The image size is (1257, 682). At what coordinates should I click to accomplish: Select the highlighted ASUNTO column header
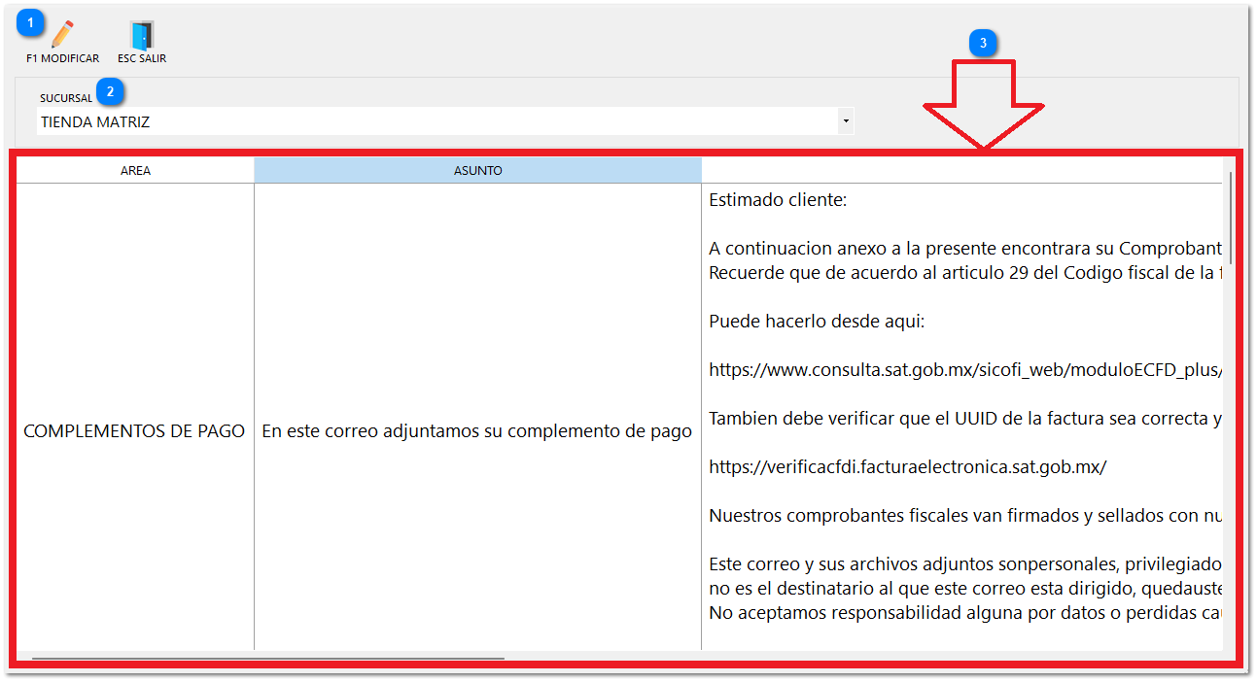tap(477, 169)
